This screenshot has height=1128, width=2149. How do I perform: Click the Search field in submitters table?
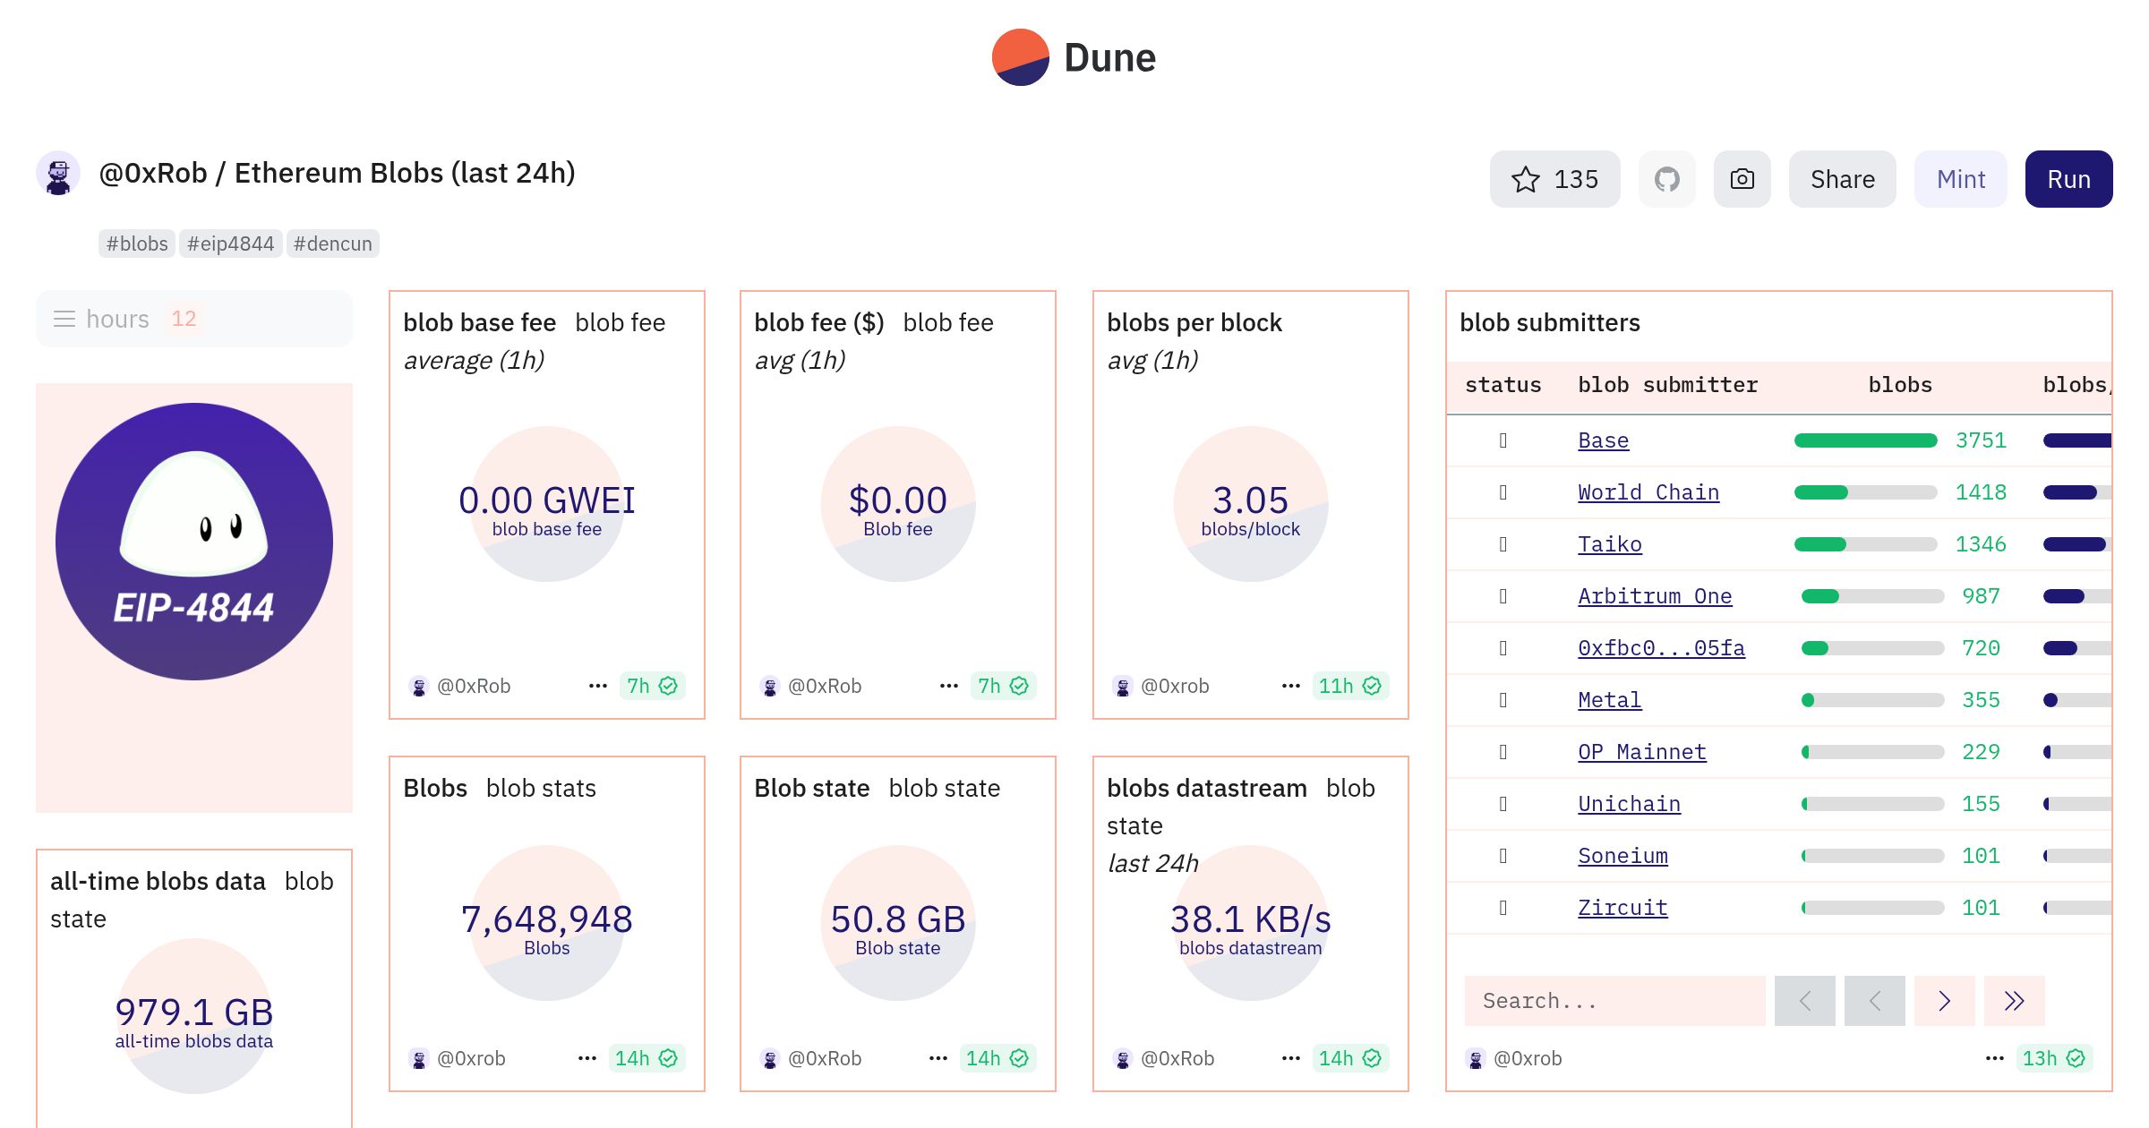(x=1614, y=1001)
